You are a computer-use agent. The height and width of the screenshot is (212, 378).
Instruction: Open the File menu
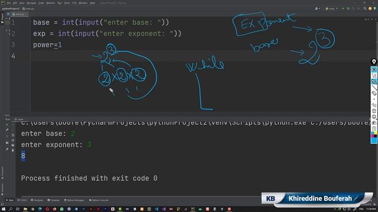coord(9,3)
